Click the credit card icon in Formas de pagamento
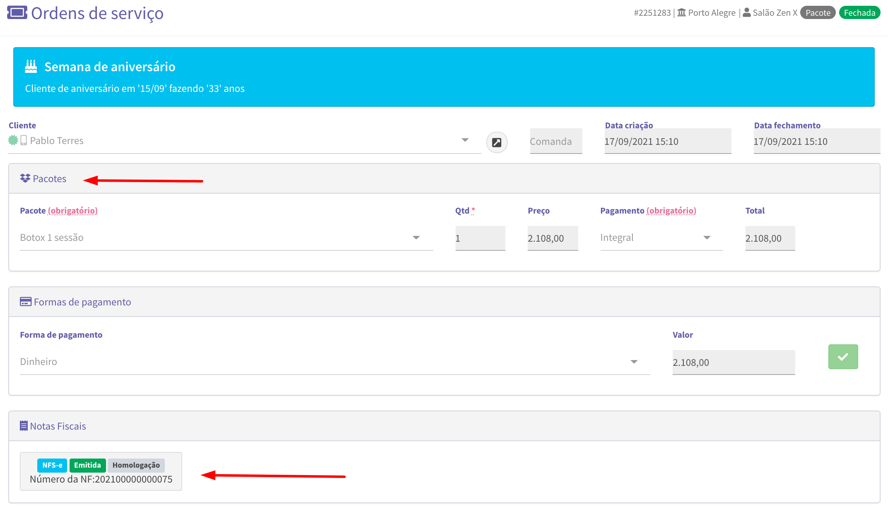 pos(26,302)
